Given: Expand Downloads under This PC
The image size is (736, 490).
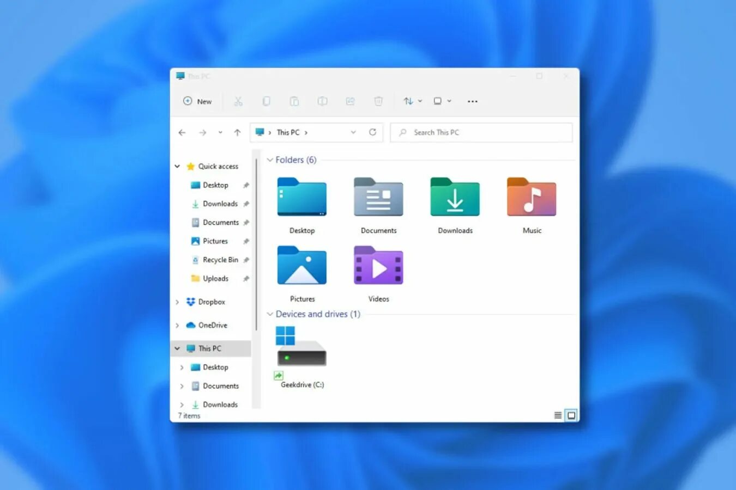Looking at the screenshot, I should (x=182, y=405).
